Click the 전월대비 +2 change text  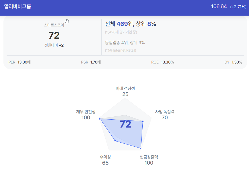54,45
